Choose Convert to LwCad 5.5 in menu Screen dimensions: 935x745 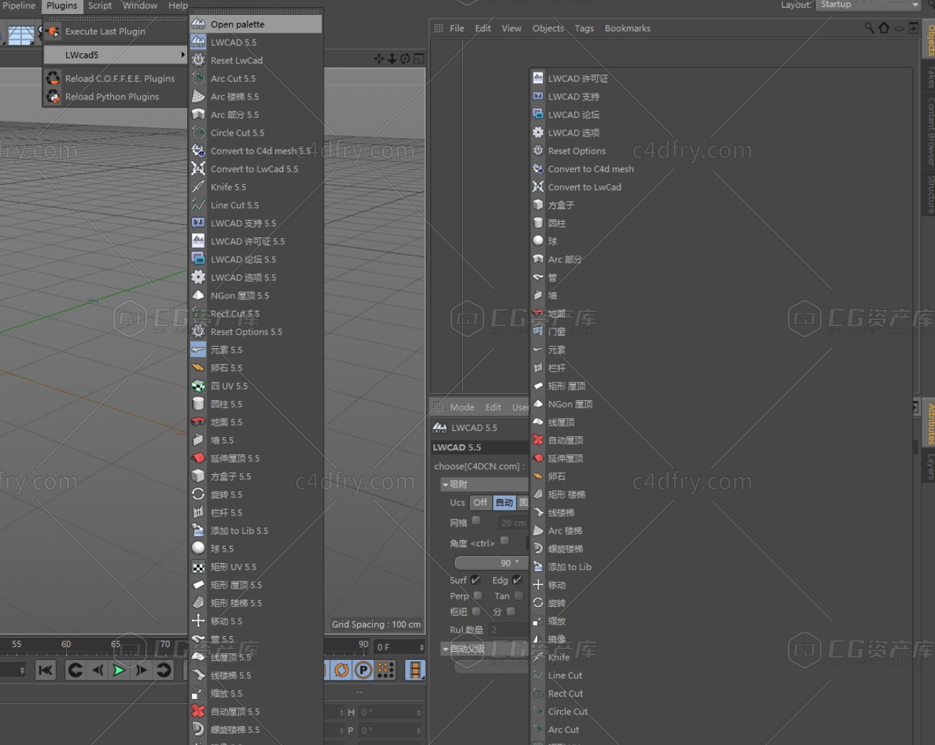pyautogui.click(x=256, y=169)
